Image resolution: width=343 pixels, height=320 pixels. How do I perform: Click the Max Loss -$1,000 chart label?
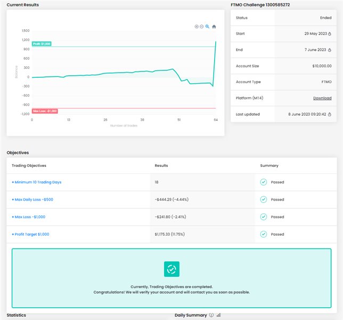[45, 111]
